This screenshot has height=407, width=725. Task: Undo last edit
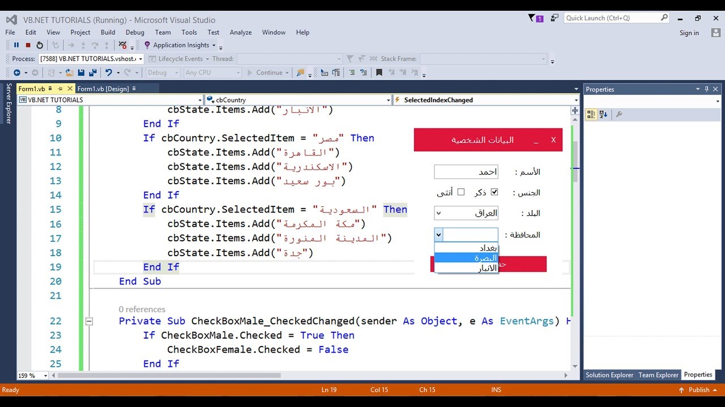(108, 72)
